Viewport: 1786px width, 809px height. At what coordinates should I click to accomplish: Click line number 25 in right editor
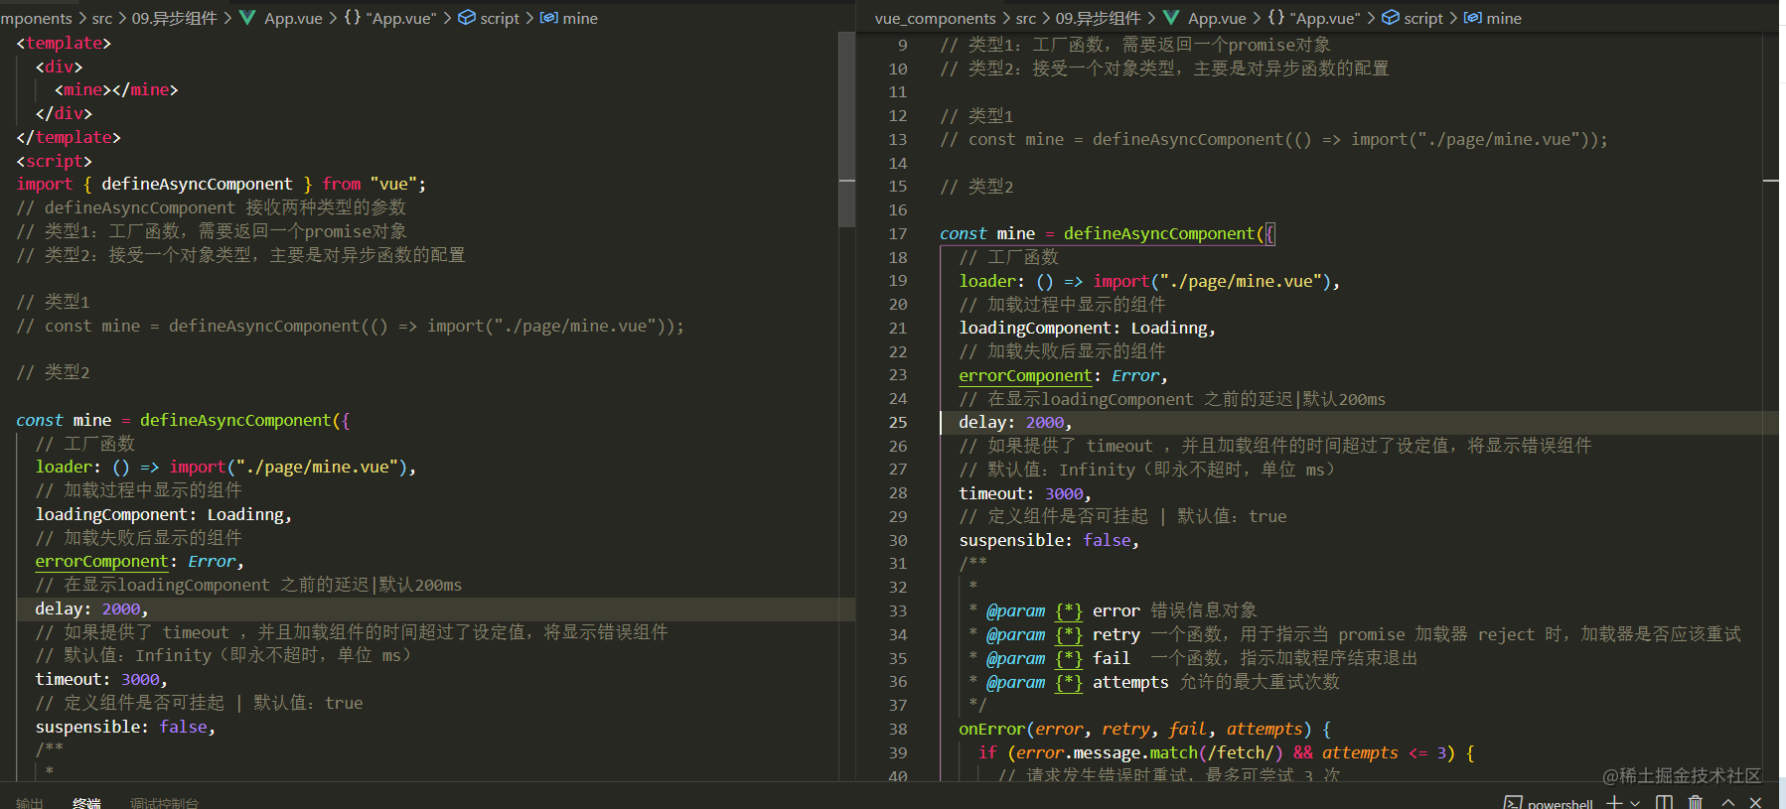tap(898, 422)
